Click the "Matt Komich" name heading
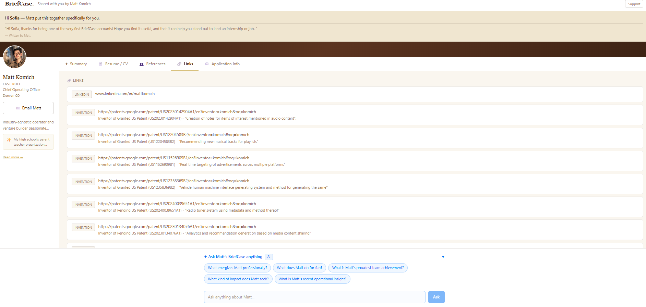 tap(19, 77)
